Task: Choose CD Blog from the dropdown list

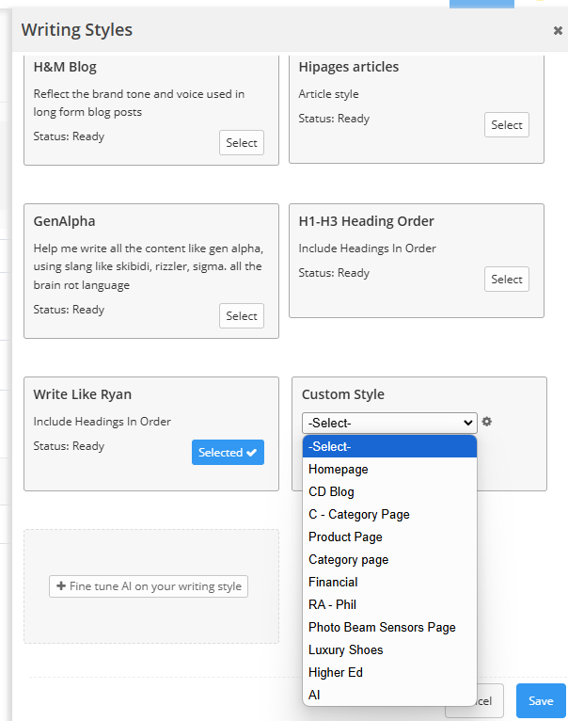Action: (x=331, y=491)
